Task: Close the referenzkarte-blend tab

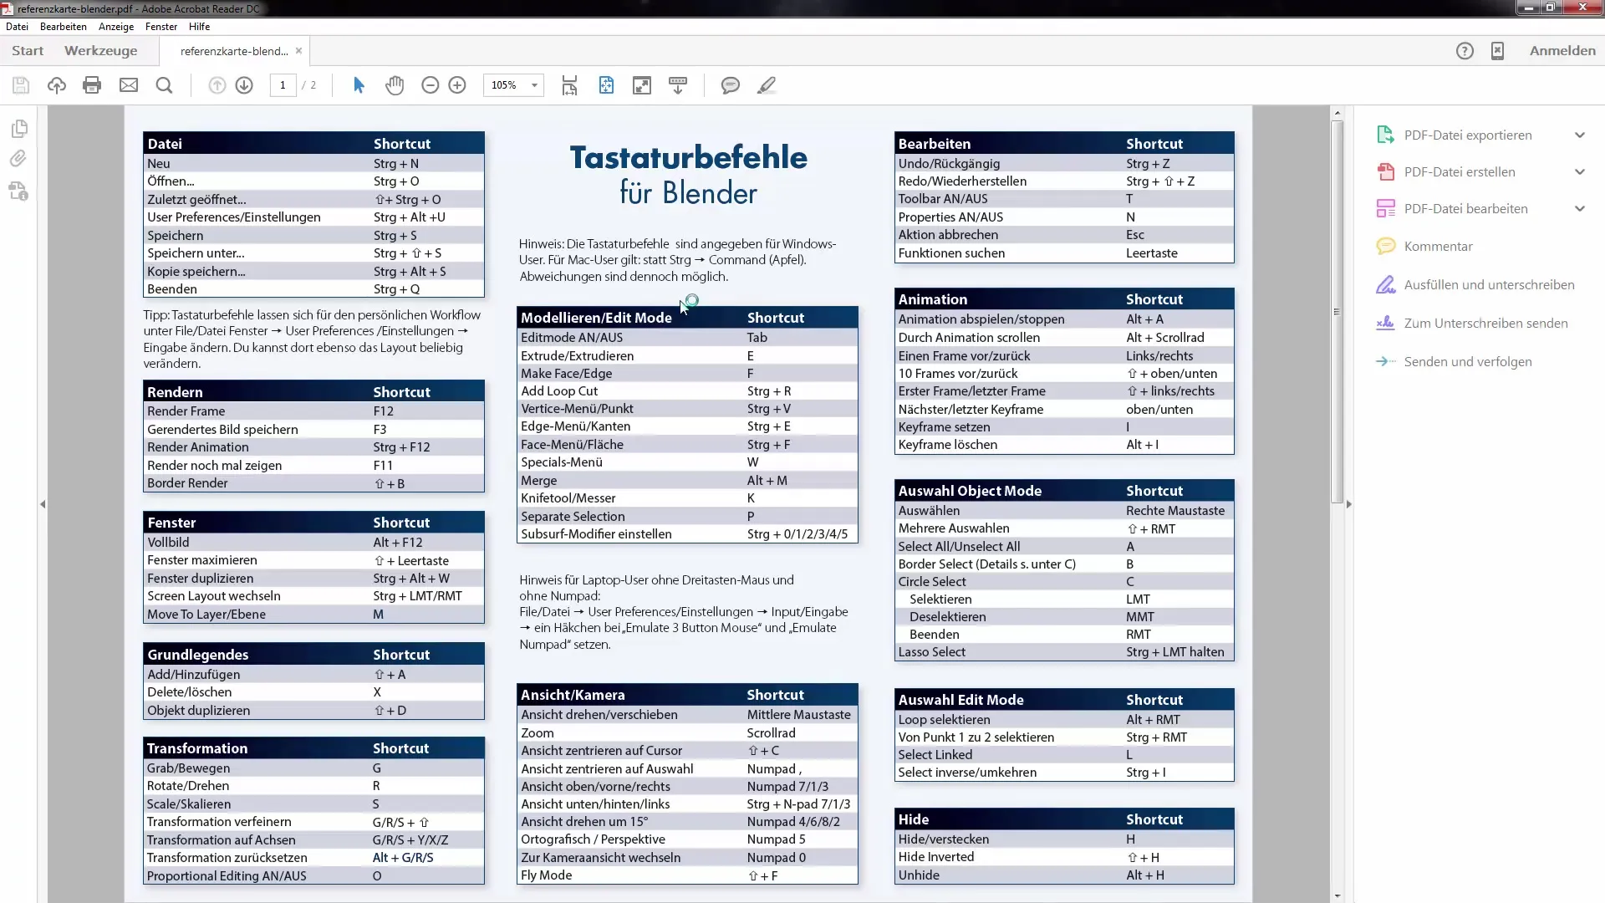Action: click(x=298, y=51)
